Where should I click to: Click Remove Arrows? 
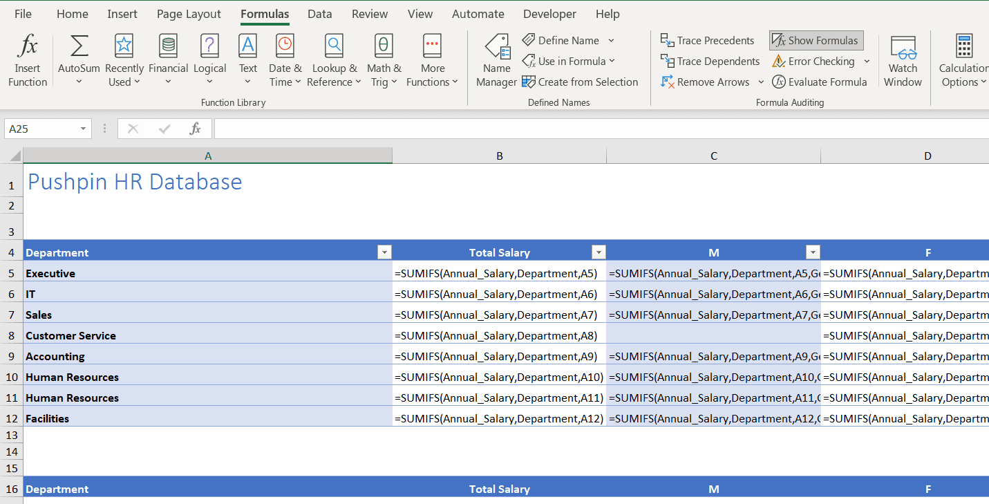pos(705,82)
